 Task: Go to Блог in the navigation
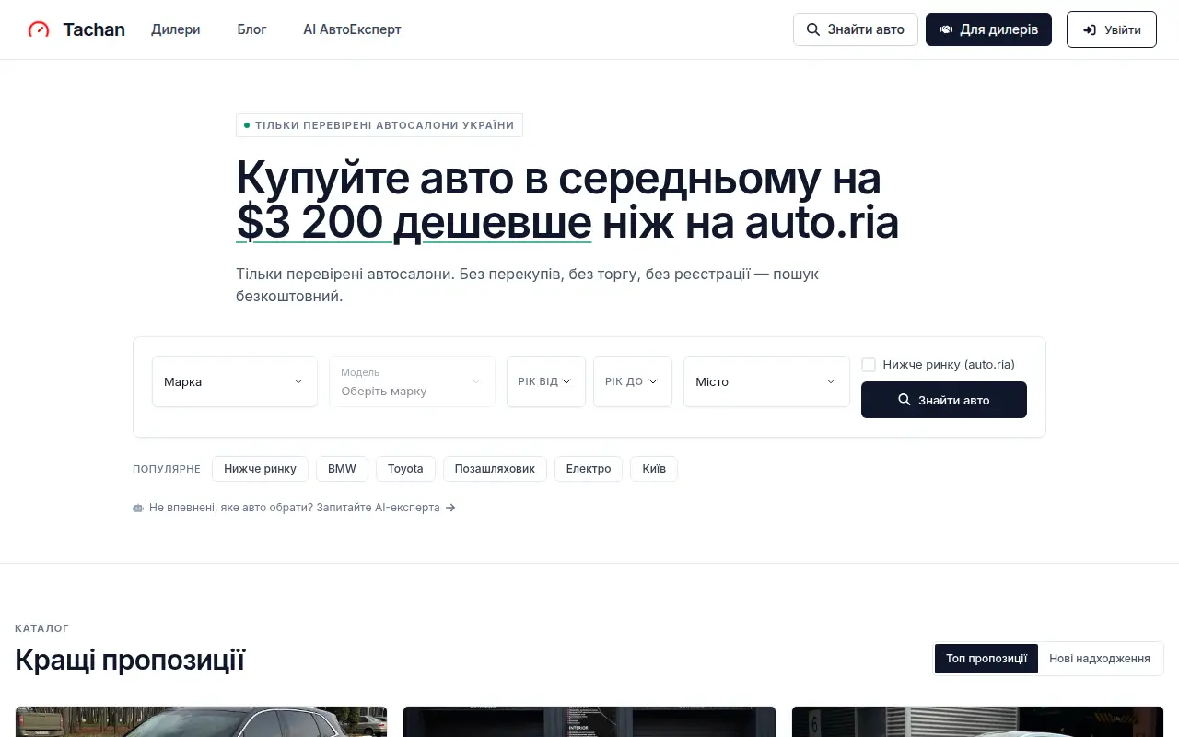click(251, 29)
